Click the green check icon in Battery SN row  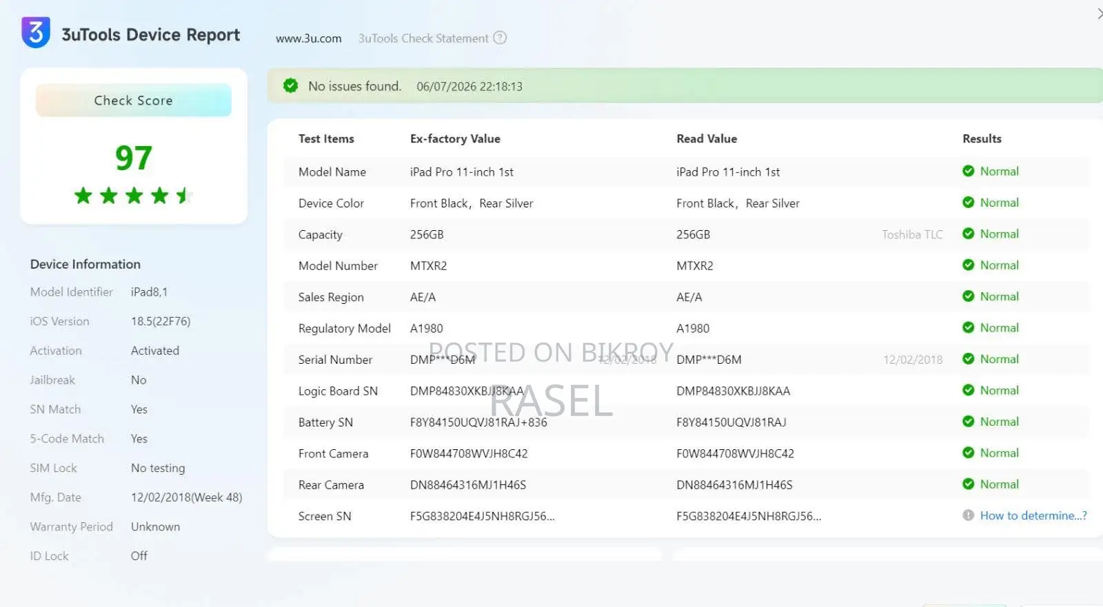(x=969, y=421)
